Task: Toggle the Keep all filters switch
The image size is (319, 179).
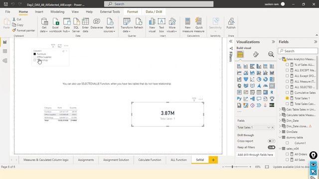Action: 271,147
